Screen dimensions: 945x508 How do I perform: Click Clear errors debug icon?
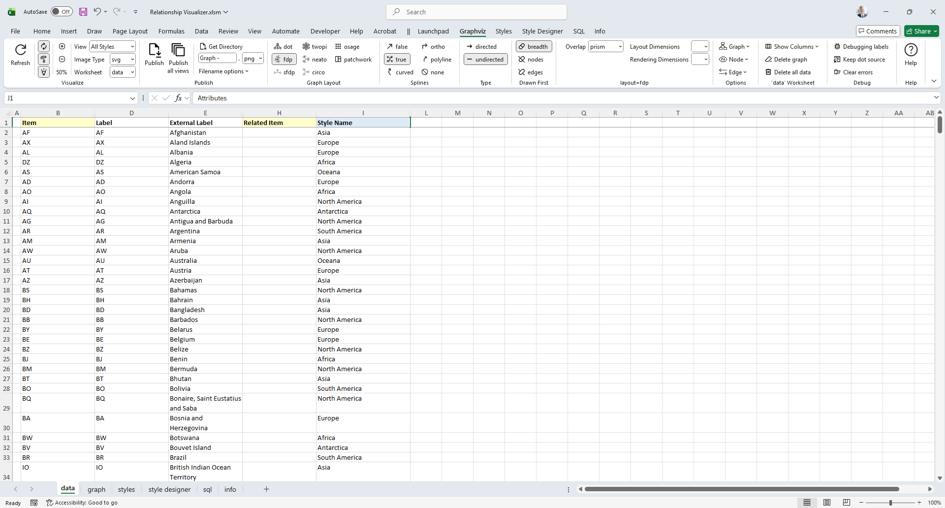(853, 72)
